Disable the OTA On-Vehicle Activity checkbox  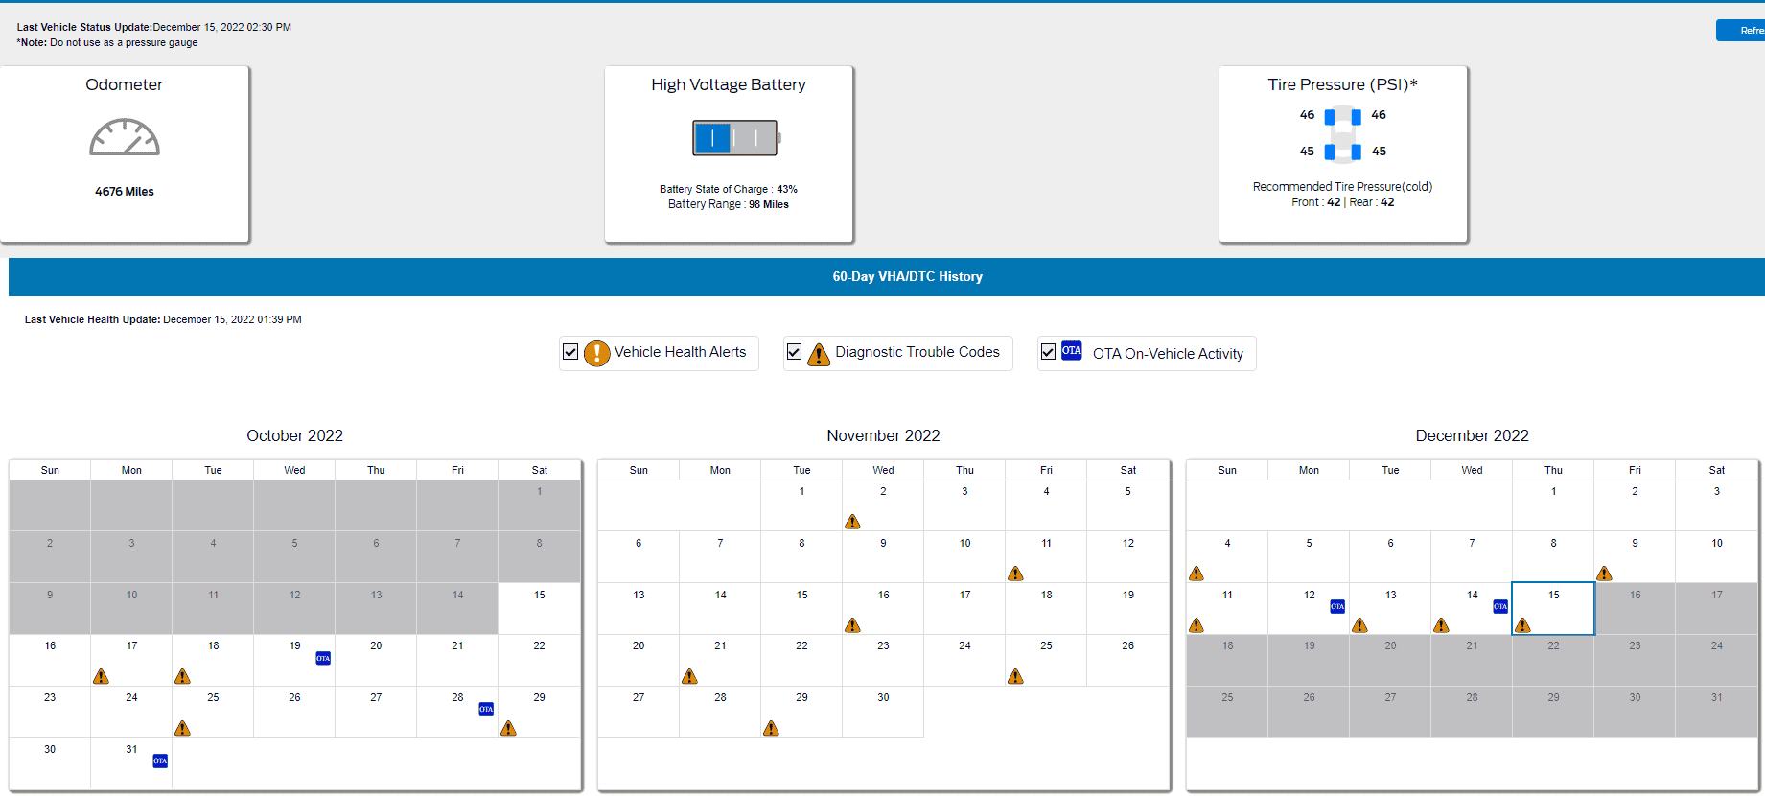click(x=1048, y=352)
